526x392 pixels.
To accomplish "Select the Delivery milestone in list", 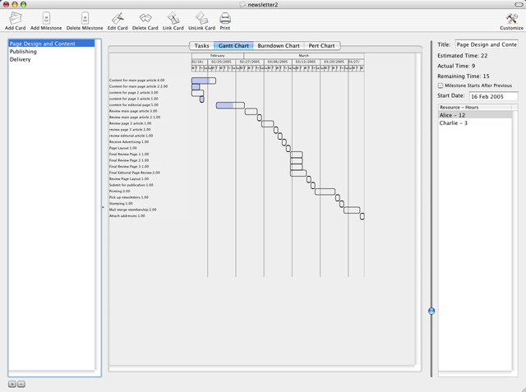I will tap(21, 59).
